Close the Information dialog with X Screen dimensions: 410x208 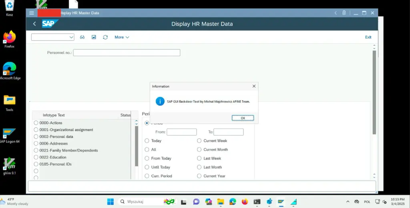click(x=254, y=86)
